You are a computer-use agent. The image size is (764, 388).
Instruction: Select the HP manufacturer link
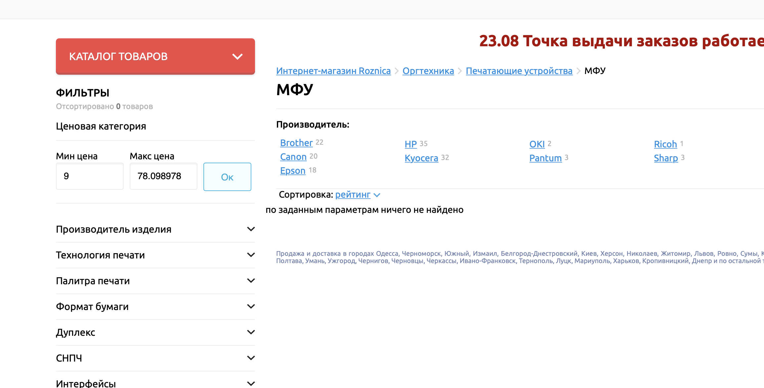(x=410, y=144)
